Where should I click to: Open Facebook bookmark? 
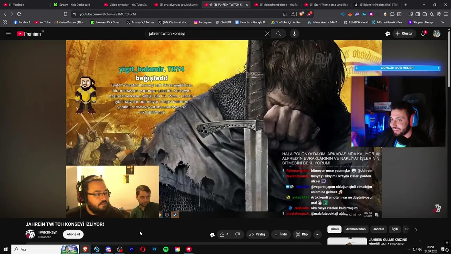pyautogui.click(x=22, y=22)
